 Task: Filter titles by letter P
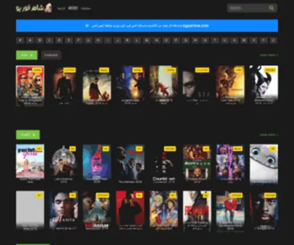point(176,41)
